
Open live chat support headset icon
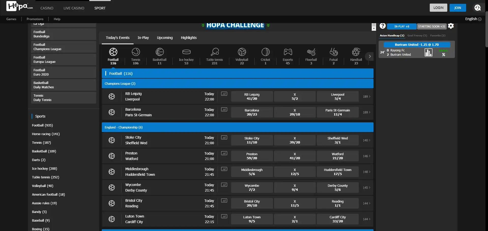(x=478, y=8)
